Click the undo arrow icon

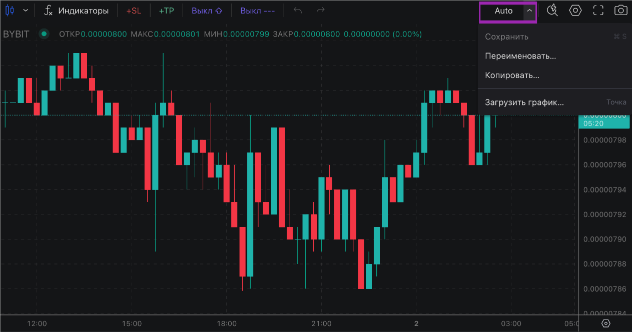[298, 10]
